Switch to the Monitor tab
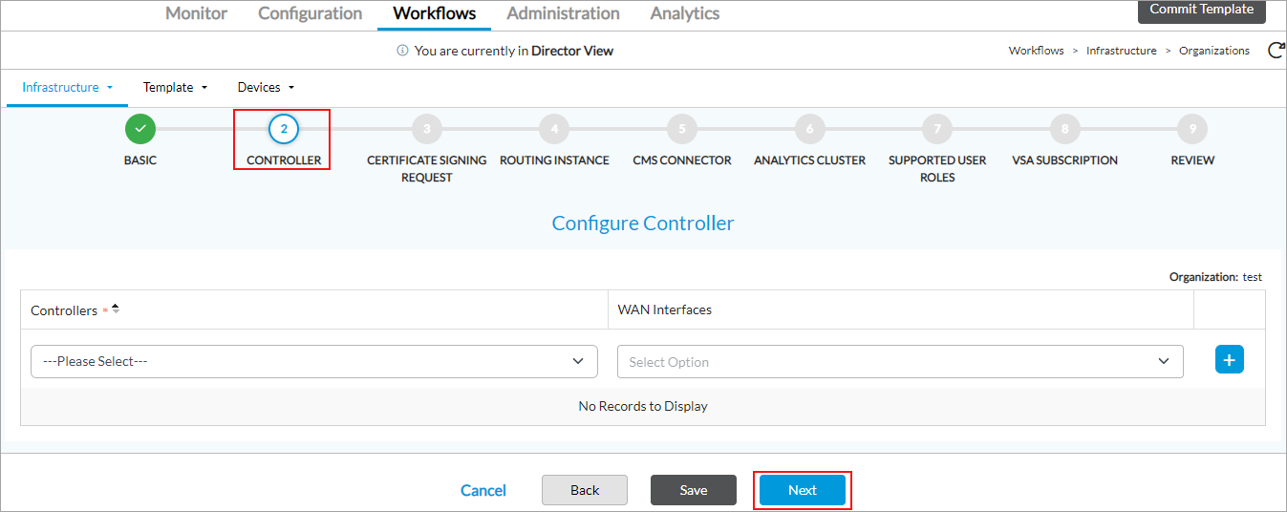 pyautogui.click(x=197, y=13)
